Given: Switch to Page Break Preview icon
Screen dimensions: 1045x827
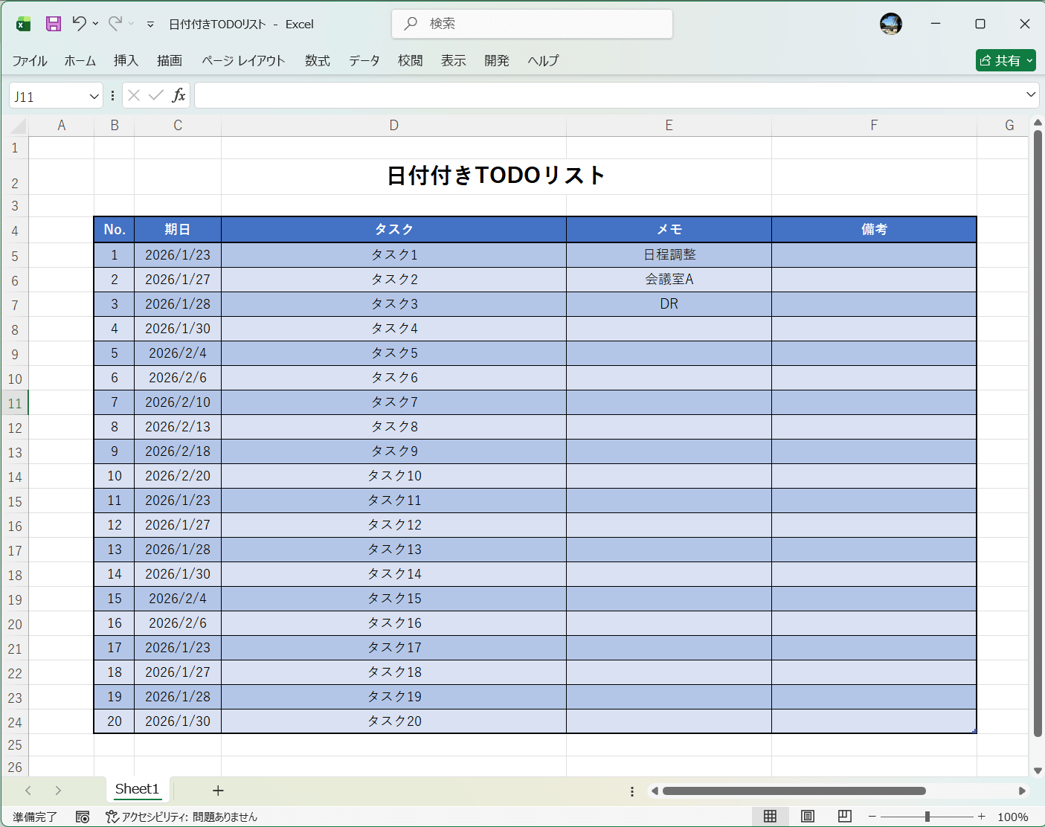Looking at the screenshot, I should click(x=844, y=816).
